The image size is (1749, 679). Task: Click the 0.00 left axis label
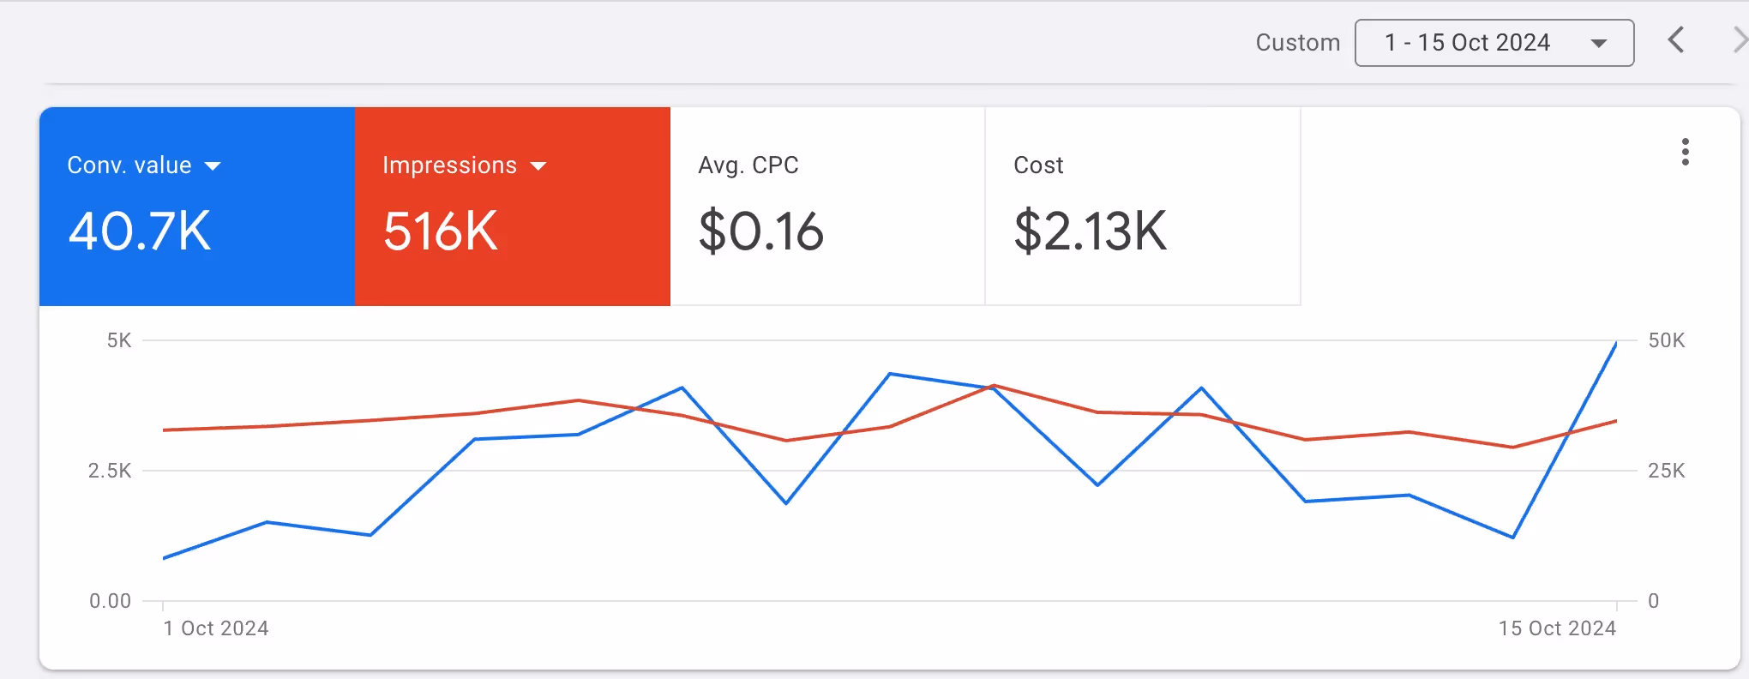[x=110, y=601]
